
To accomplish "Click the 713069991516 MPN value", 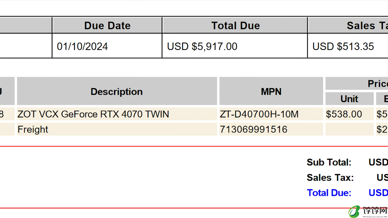I will tap(254, 129).
